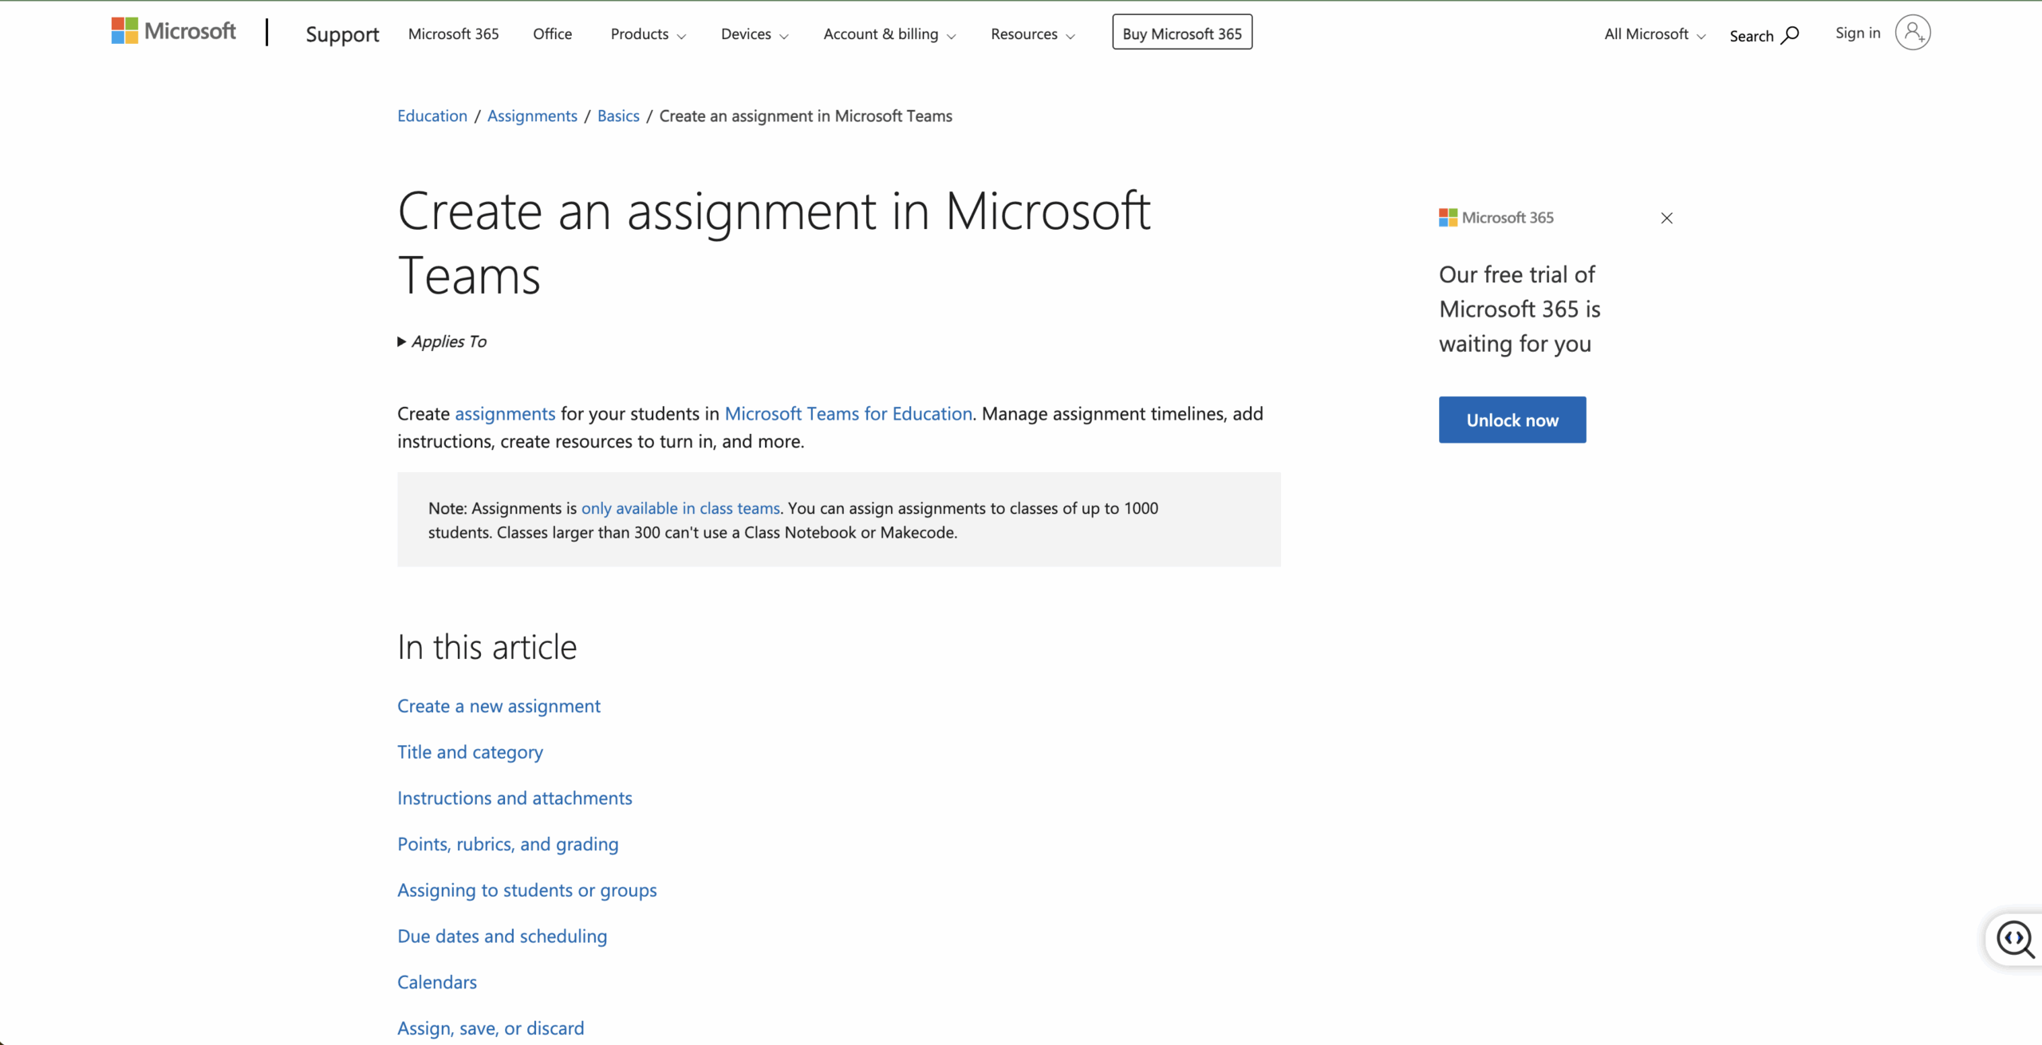Go to the Microsoft 365 nav item
The width and height of the screenshot is (2042, 1045).
[453, 34]
